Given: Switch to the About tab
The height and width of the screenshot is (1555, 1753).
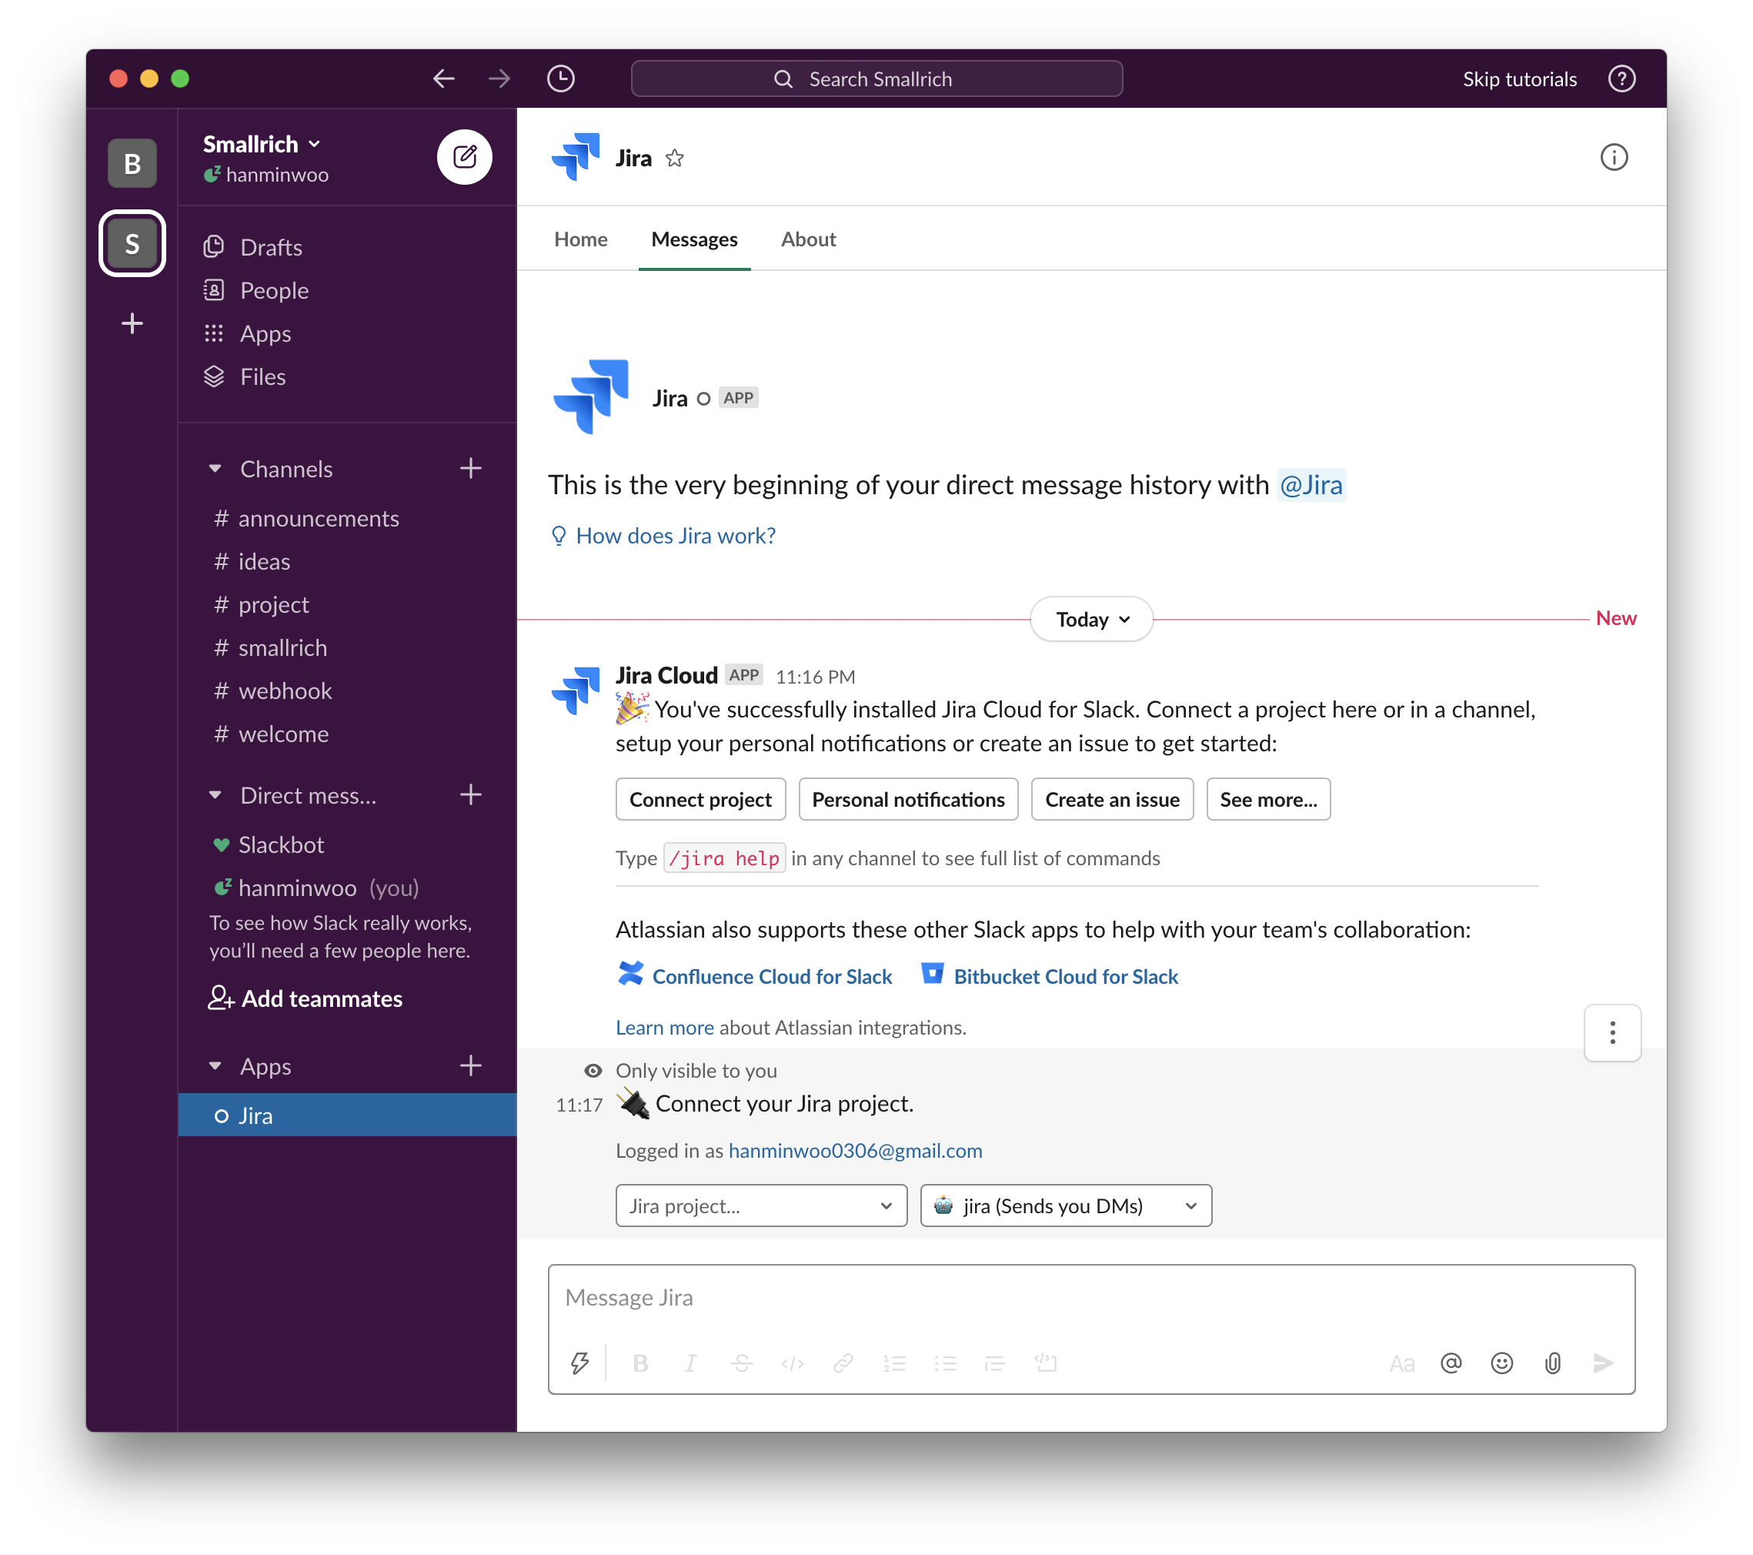Looking at the screenshot, I should [808, 239].
